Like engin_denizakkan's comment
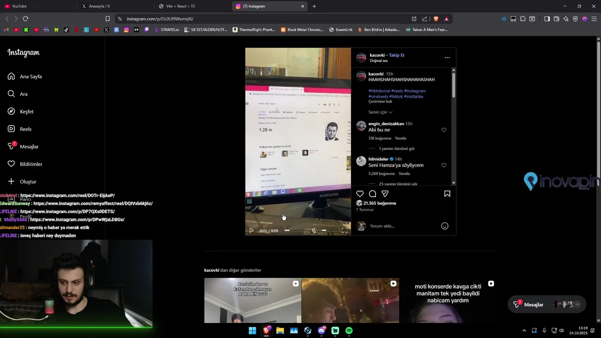601x338 pixels. [444, 130]
